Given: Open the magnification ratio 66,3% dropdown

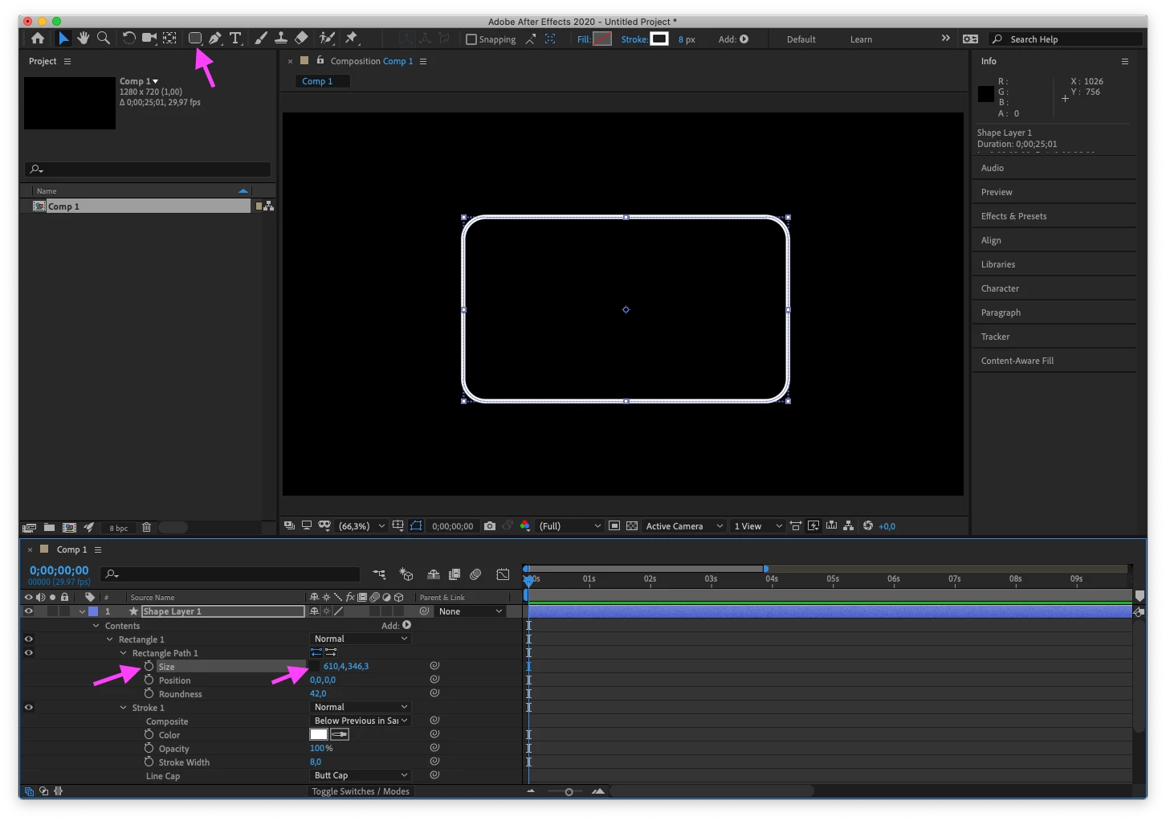Looking at the screenshot, I should (x=361, y=526).
